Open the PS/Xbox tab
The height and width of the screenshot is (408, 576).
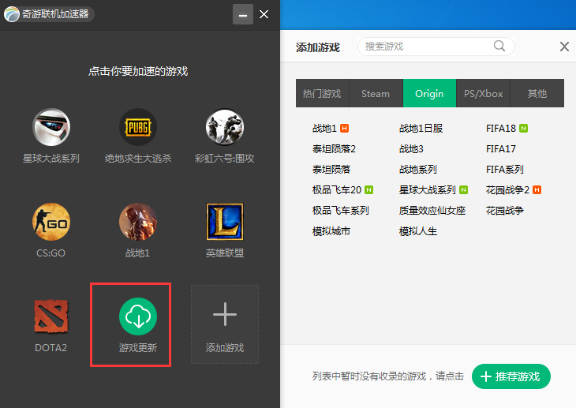pyautogui.click(x=483, y=93)
